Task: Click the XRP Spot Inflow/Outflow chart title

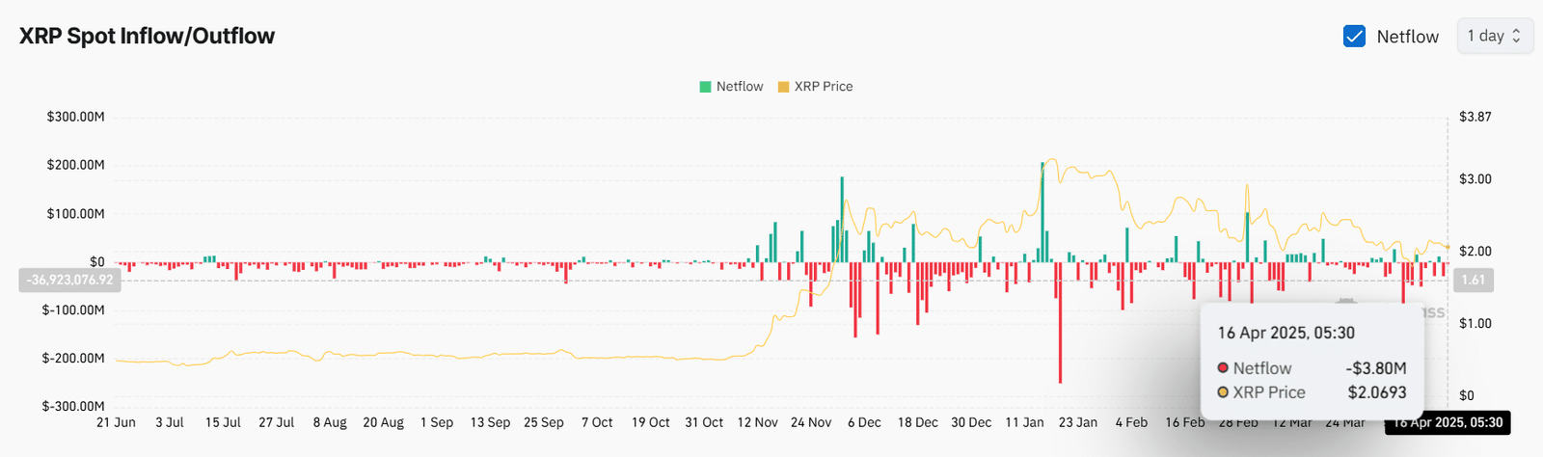Action: click(147, 37)
